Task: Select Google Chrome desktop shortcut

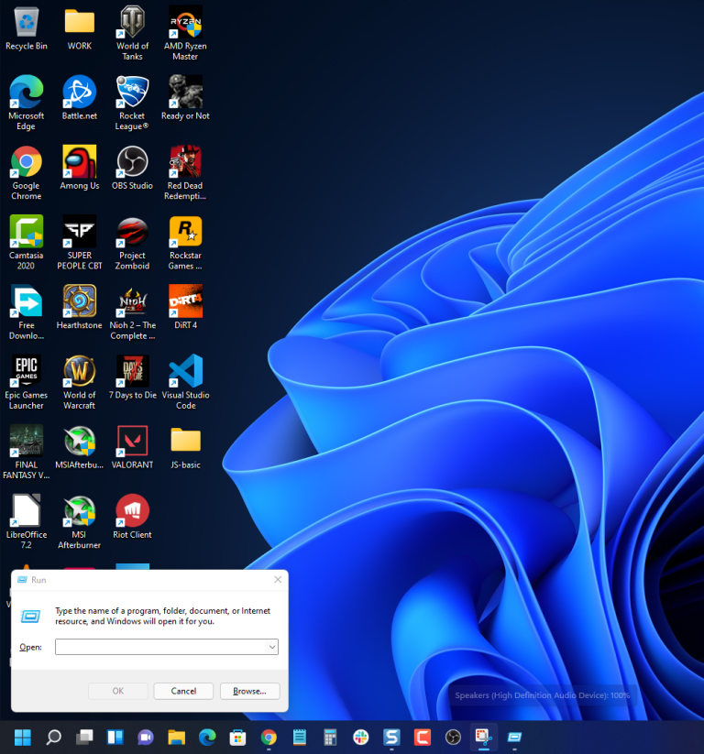Action: tap(27, 173)
